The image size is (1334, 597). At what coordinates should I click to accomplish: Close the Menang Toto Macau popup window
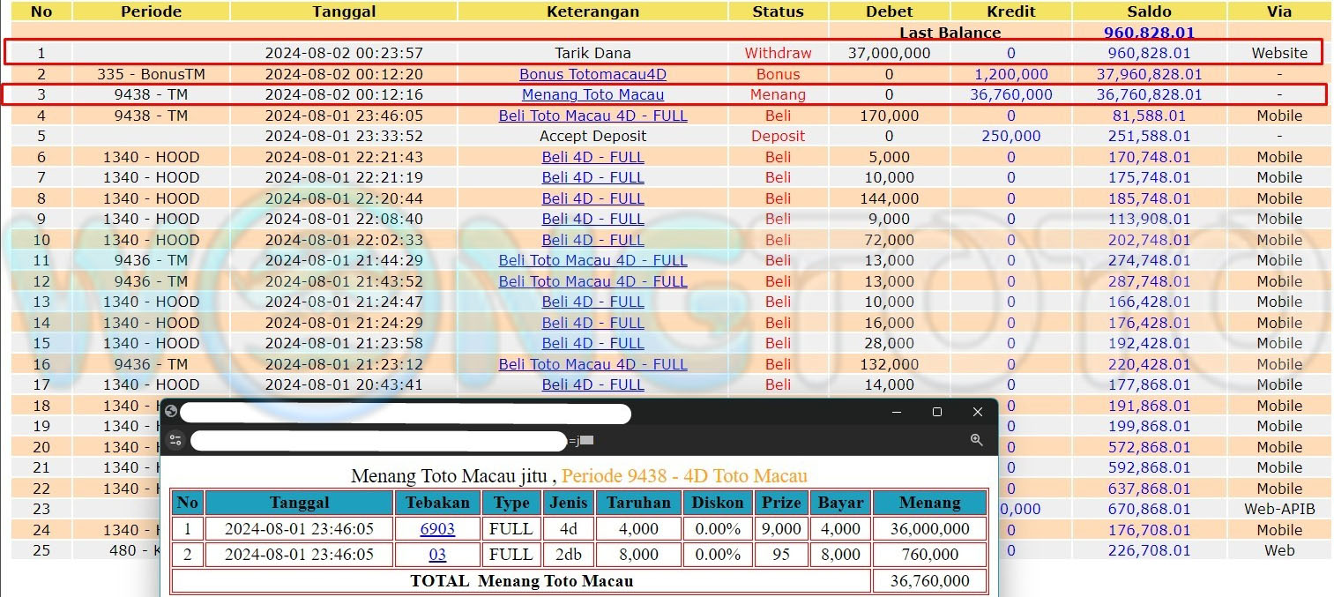click(977, 412)
